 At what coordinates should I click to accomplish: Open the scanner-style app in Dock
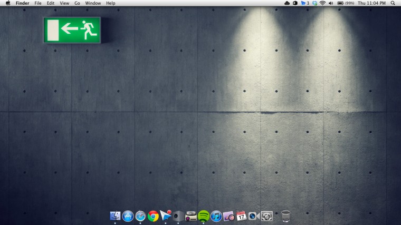(191, 216)
